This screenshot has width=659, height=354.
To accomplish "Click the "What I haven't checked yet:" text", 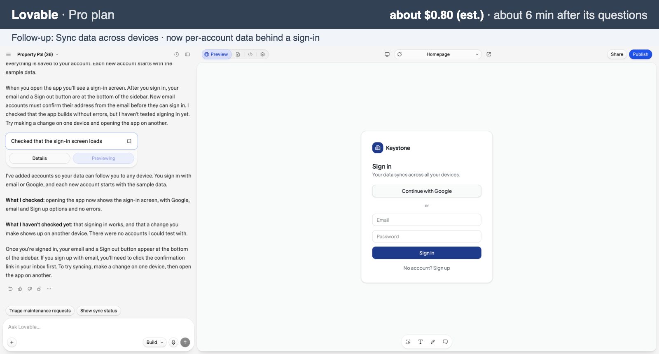I will pos(39,225).
